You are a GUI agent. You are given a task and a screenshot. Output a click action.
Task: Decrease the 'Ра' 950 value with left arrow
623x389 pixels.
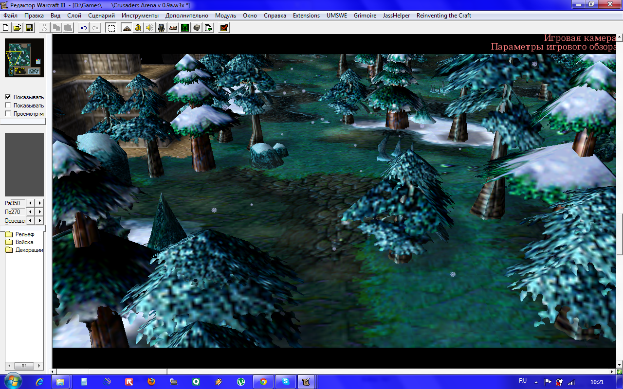(x=31, y=203)
